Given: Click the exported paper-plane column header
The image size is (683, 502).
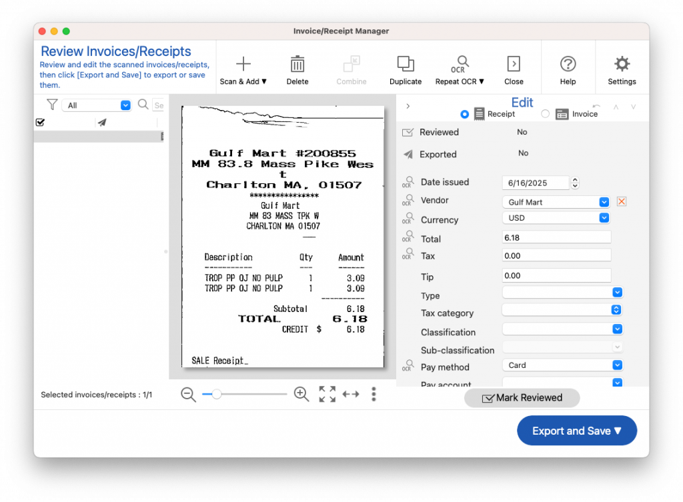Looking at the screenshot, I should [102, 123].
